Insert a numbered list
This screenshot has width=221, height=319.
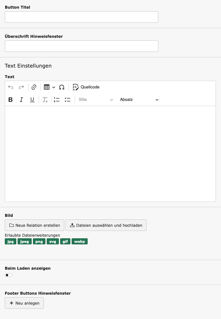coord(57,100)
